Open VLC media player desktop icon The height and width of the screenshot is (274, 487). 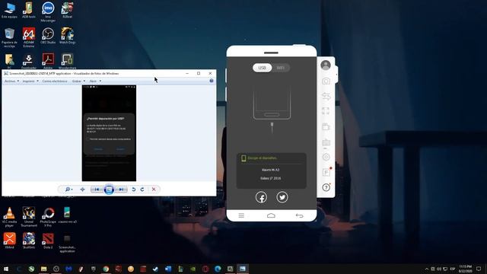9,217
